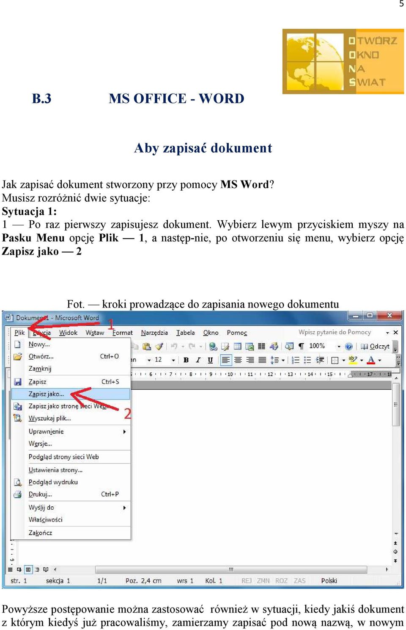Toggle Show/Hide paragraph marks
This screenshot has width=406, height=630.
tap(301, 347)
